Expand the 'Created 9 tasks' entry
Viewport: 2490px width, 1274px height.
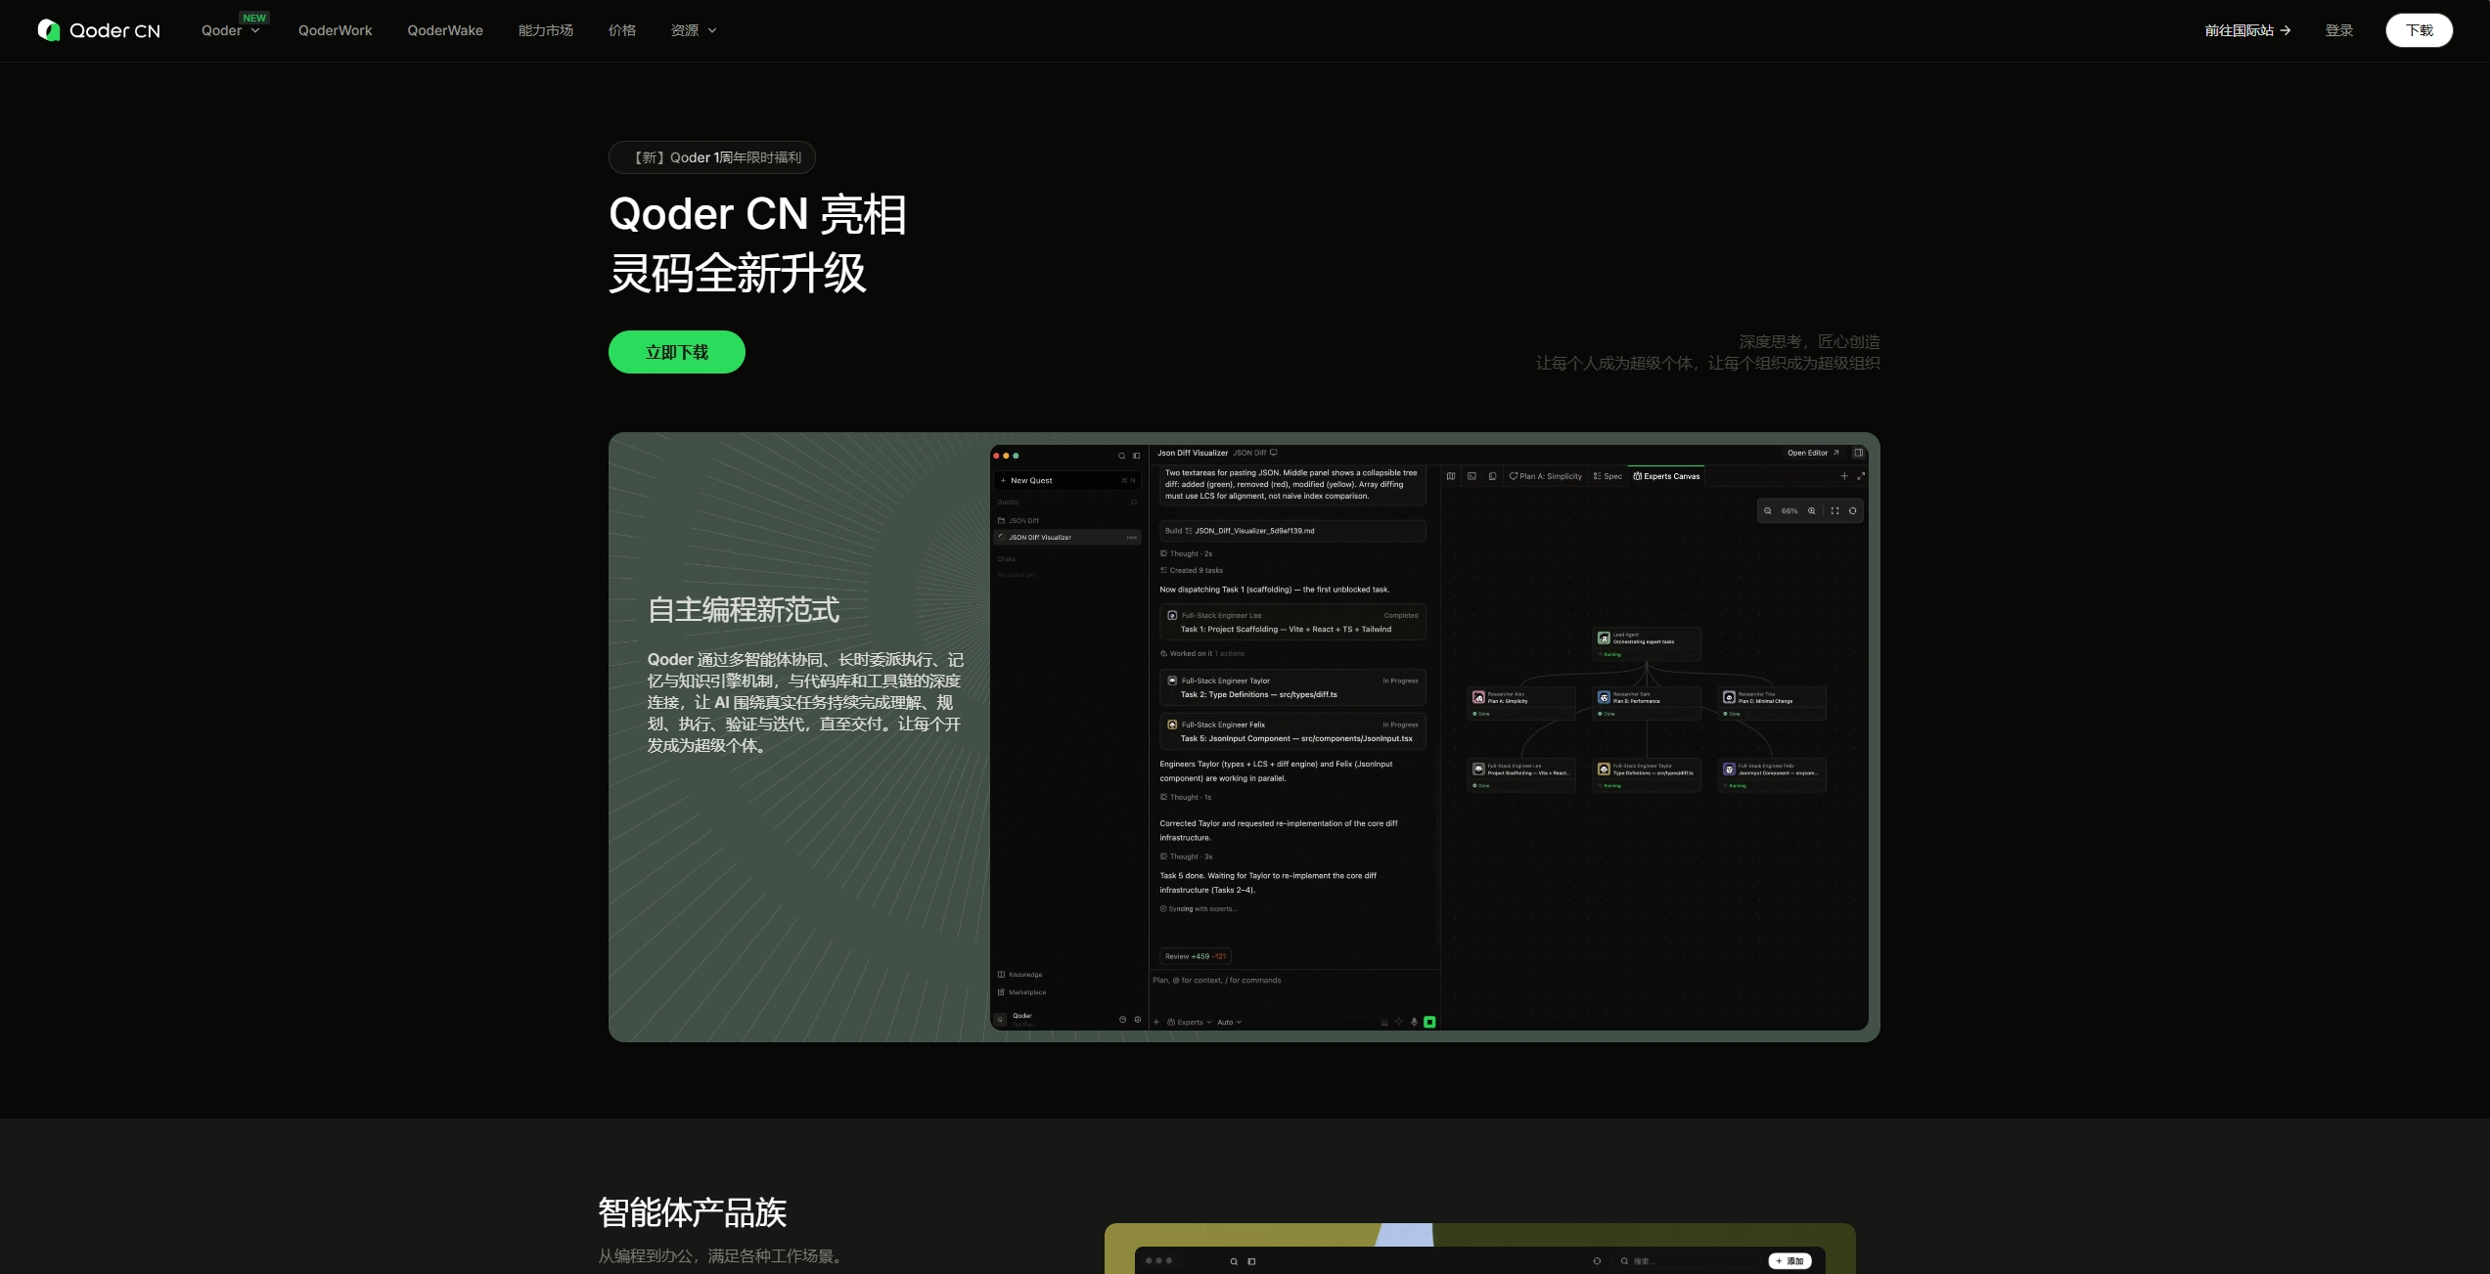click(1192, 570)
